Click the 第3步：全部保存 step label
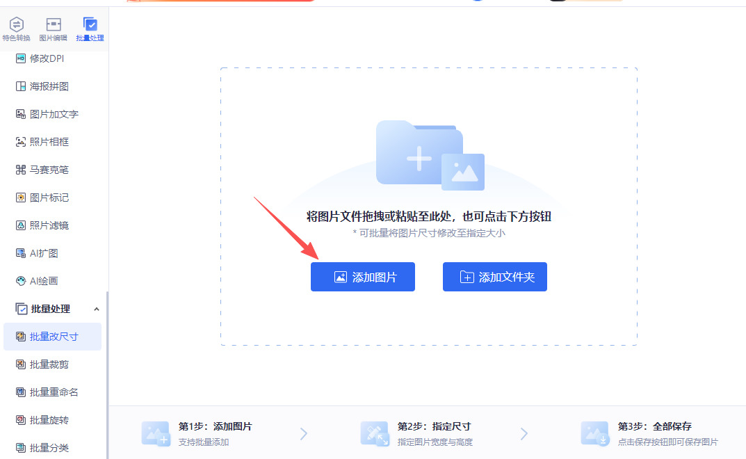The width and height of the screenshot is (746, 459). pyautogui.click(x=655, y=426)
